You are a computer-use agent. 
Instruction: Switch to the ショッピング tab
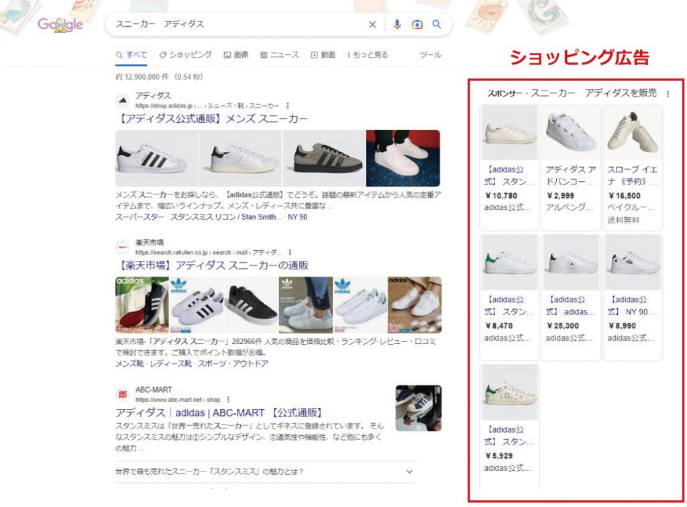point(185,55)
